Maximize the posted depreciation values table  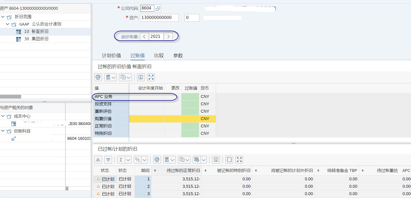tap(151, 77)
